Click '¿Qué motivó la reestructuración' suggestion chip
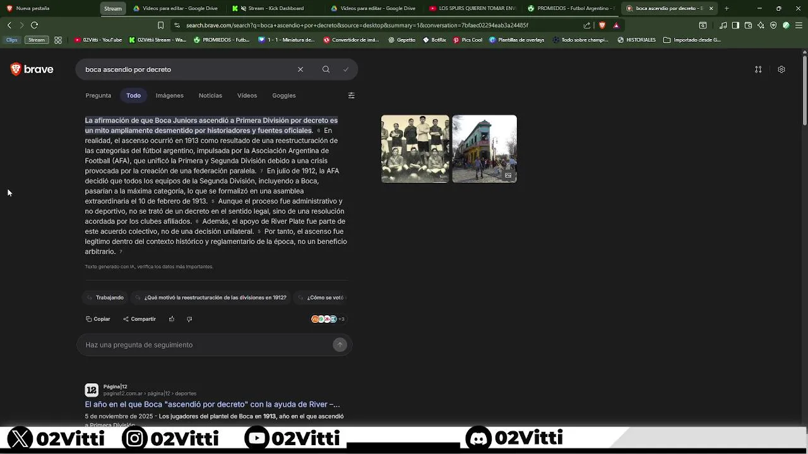This screenshot has height=454, width=808. [x=211, y=298]
